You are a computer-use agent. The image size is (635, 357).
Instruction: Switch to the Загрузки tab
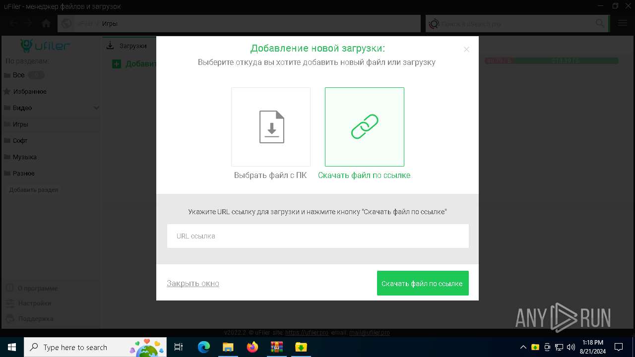[x=127, y=46]
